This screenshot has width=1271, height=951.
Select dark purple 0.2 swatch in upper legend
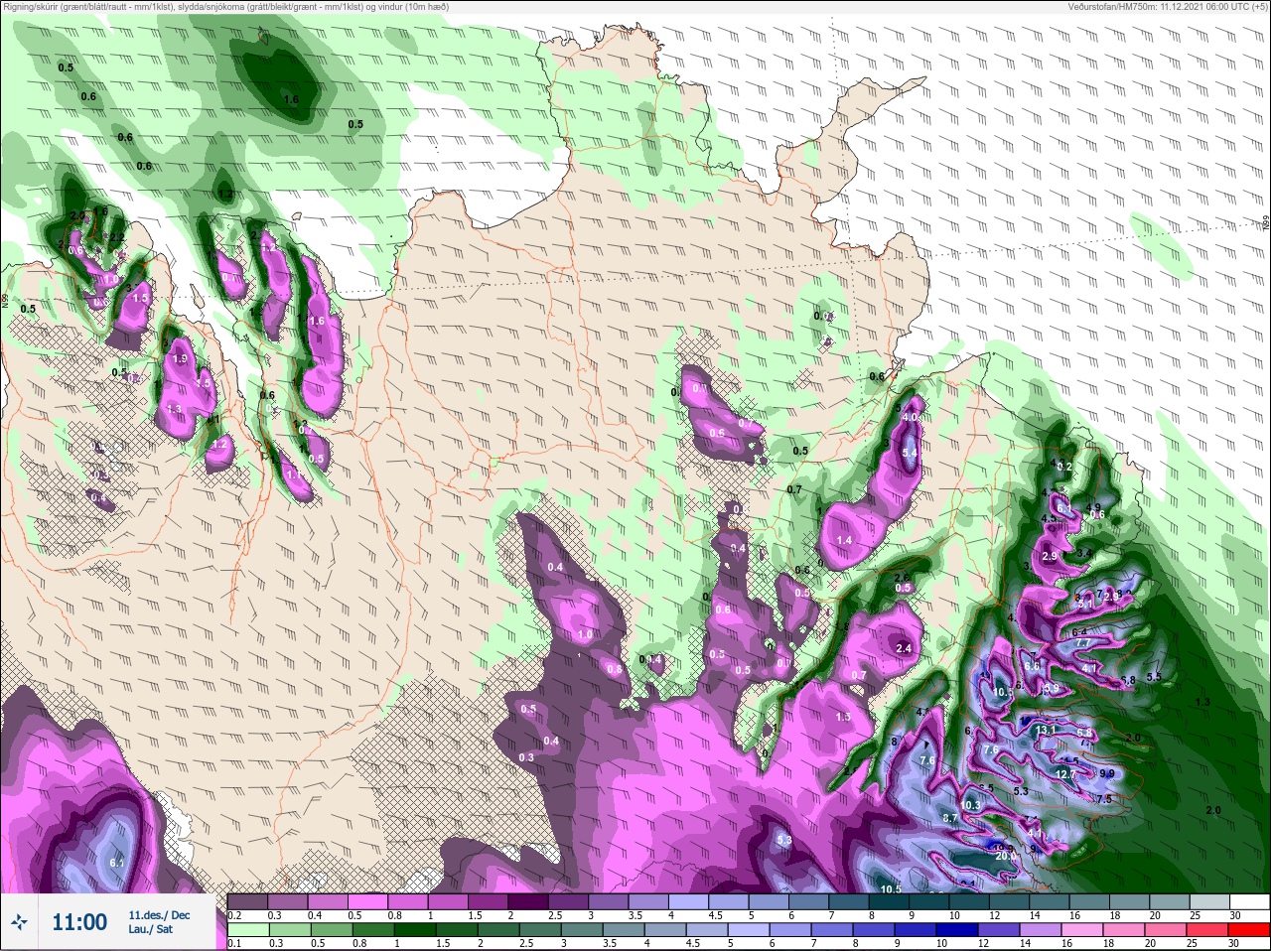[x=248, y=901]
